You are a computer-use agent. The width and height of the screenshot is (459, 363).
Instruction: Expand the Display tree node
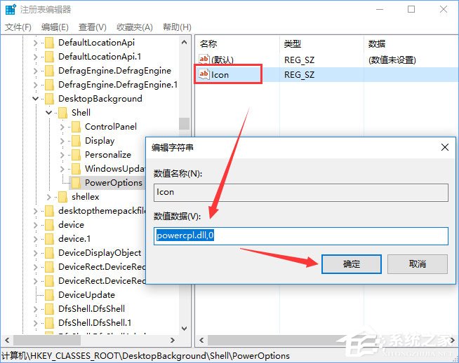coord(62,141)
